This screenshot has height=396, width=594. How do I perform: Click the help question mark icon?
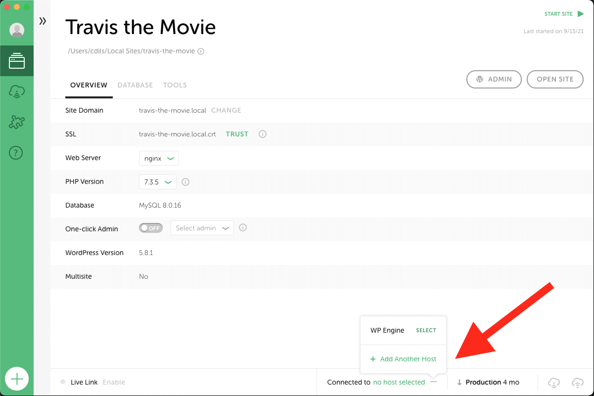[17, 153]
